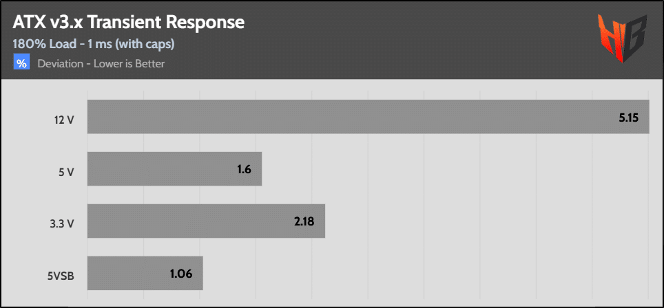The height and width of the screenshot is (308, 664).
Task: Click the ATX v3.x Transient Response title
Action: [129, 23]
